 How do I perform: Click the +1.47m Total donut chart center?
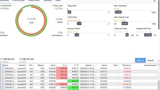point(31,20)
